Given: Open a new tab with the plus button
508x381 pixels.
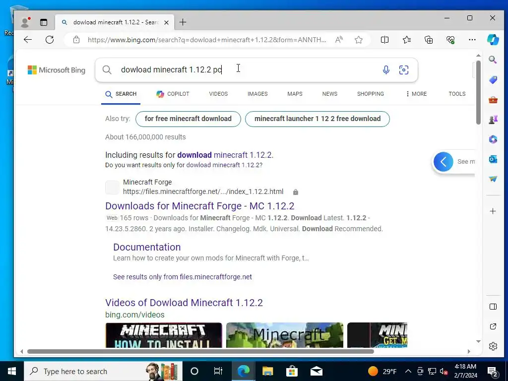Looking at the screenshot, I should point(183,22).
